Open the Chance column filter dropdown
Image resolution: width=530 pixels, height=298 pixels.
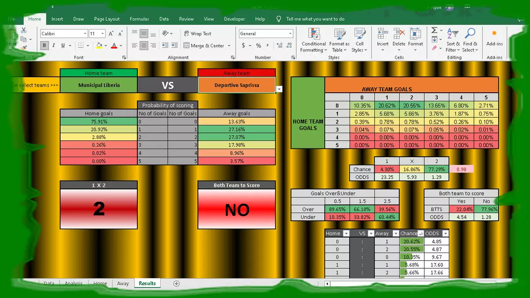420,234
